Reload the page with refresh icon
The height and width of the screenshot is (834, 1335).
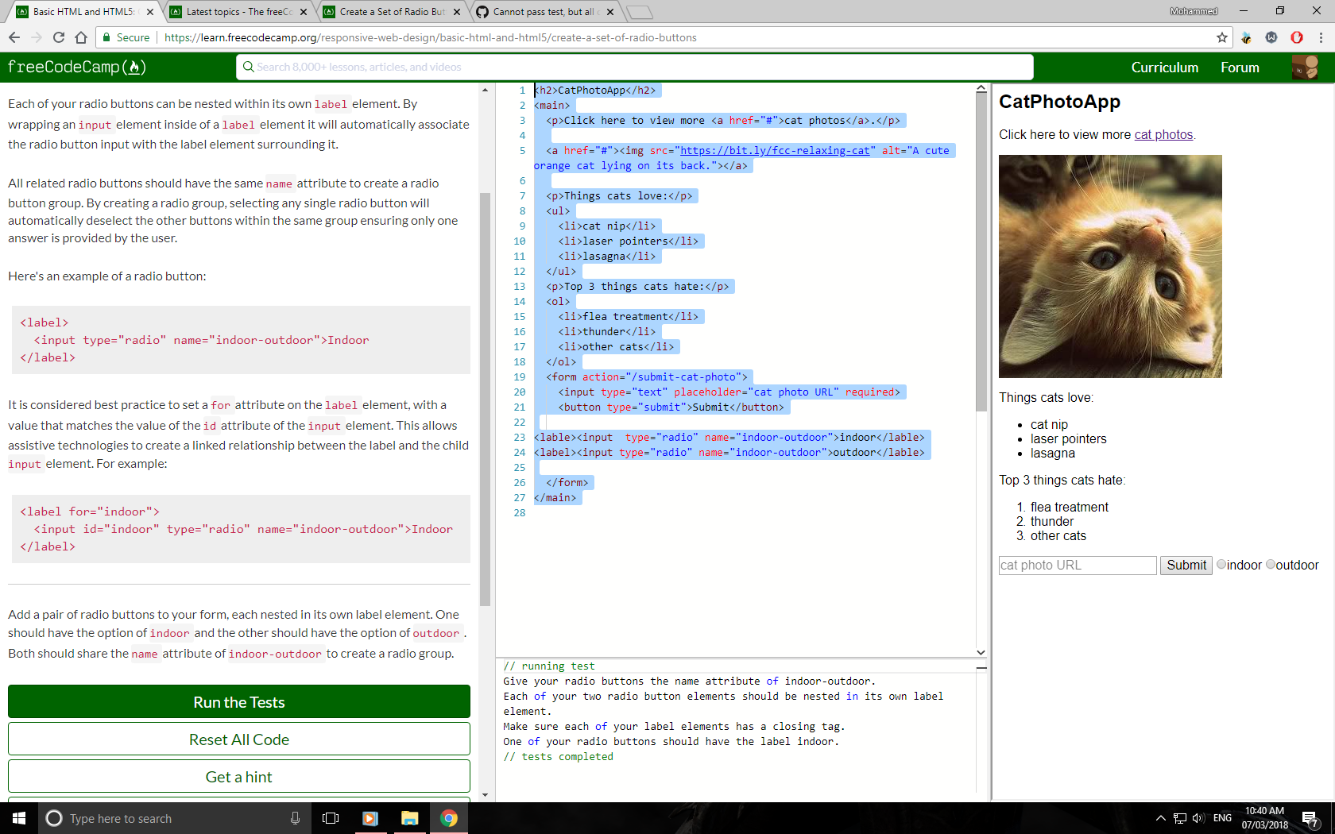58,37
